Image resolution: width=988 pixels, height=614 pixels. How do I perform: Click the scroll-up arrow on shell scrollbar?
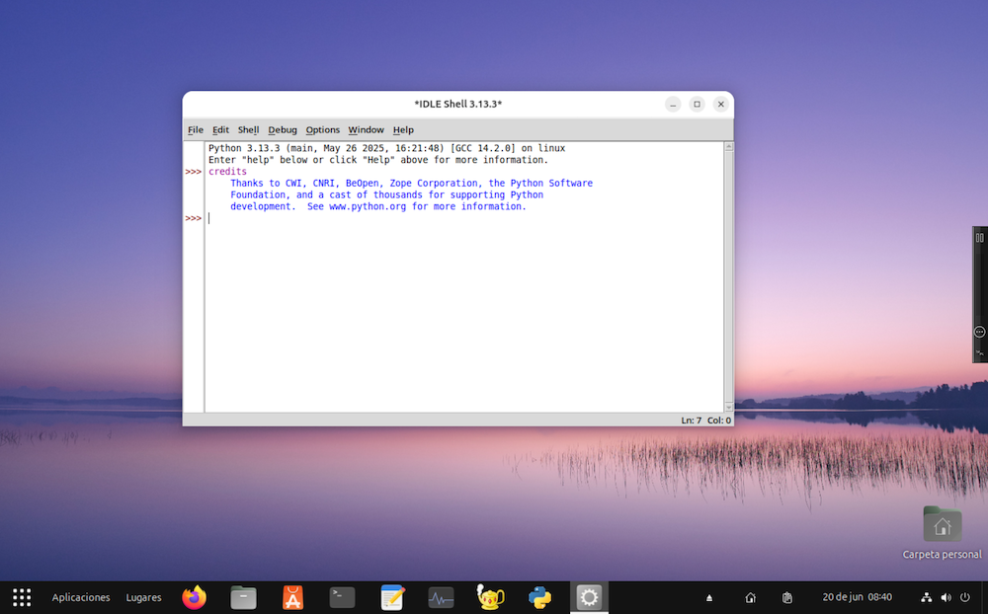[x=729, y=147]
